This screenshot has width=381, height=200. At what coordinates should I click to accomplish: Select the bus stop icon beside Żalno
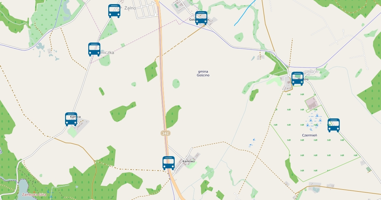pos(114,11)
